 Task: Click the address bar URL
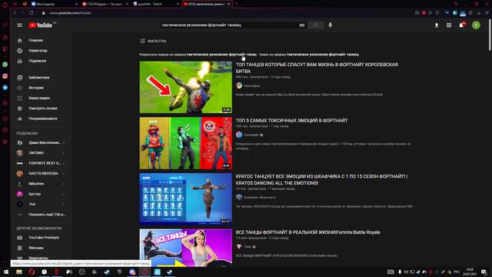[70, 13]
